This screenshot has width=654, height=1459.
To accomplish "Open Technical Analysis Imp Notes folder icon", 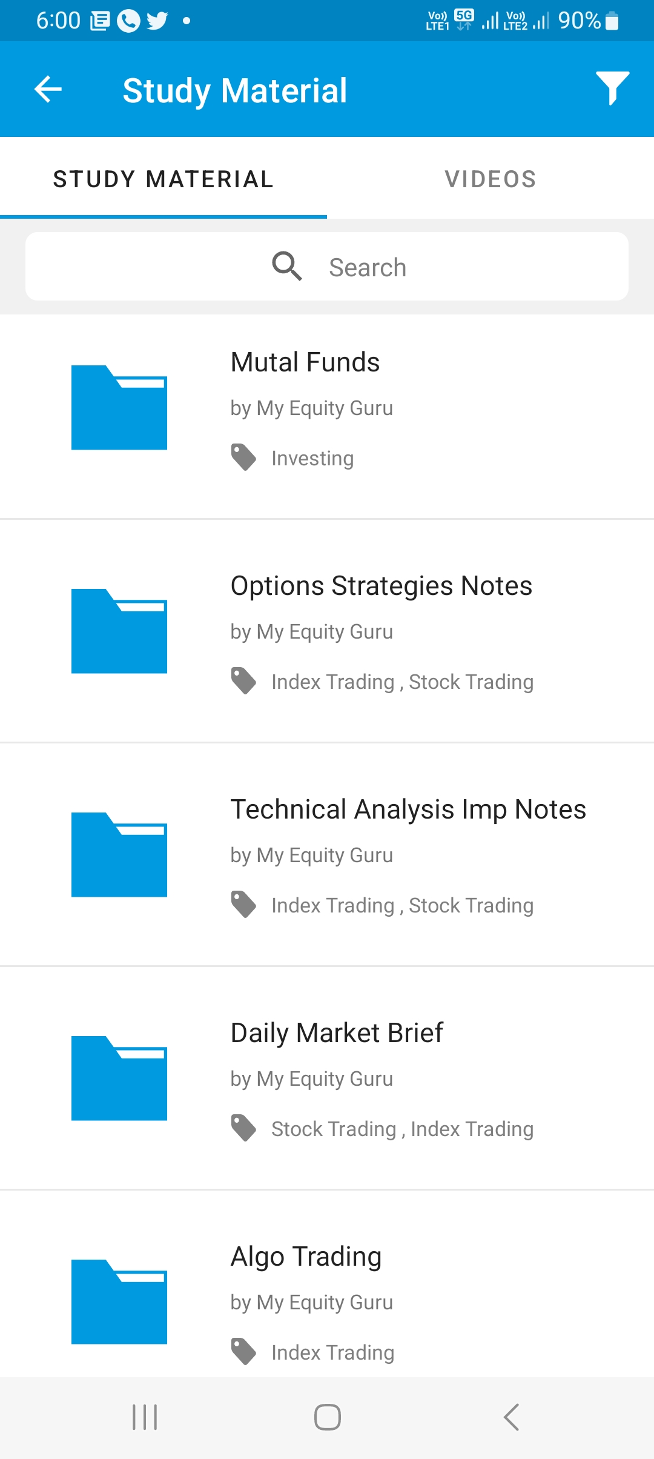I will pyautogui.click(x=119, y=855).
